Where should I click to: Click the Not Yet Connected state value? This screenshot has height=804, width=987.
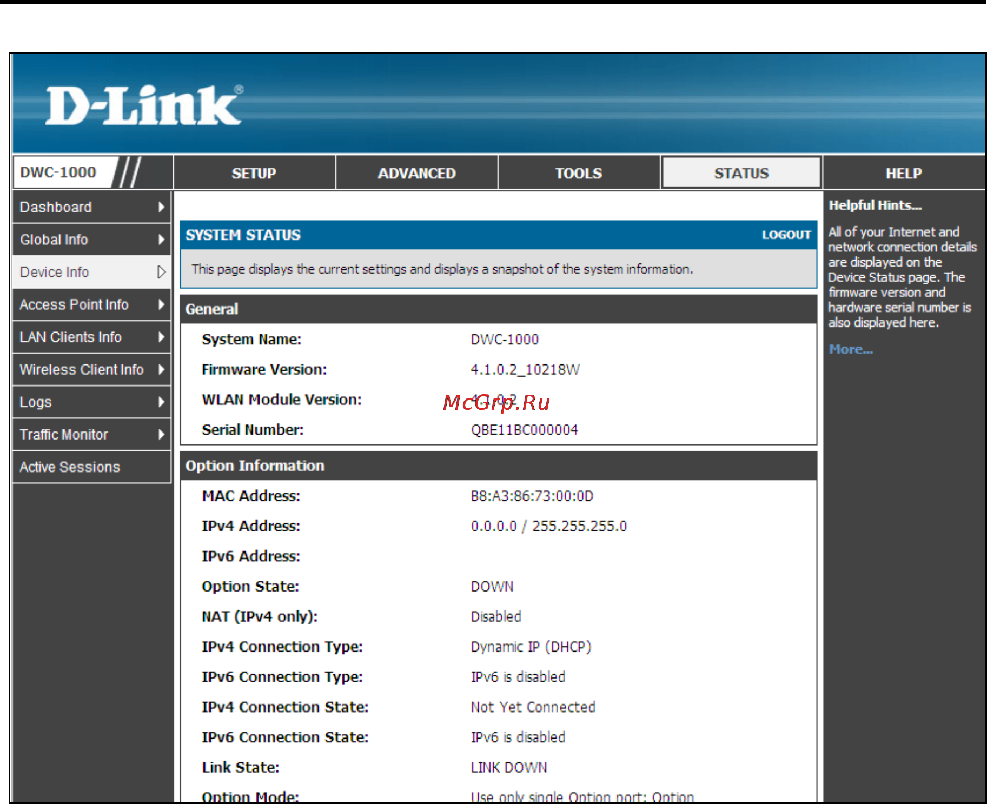pyautogui.click(x=533, y=707)
